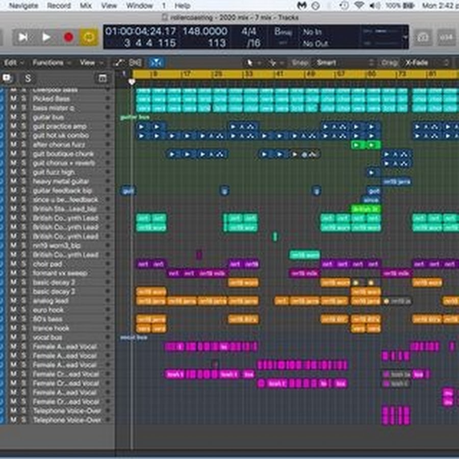Click the automation curve toolbar icon
Image resolution: width=459 pixels, height=459 pixels.
coord(119,63)
